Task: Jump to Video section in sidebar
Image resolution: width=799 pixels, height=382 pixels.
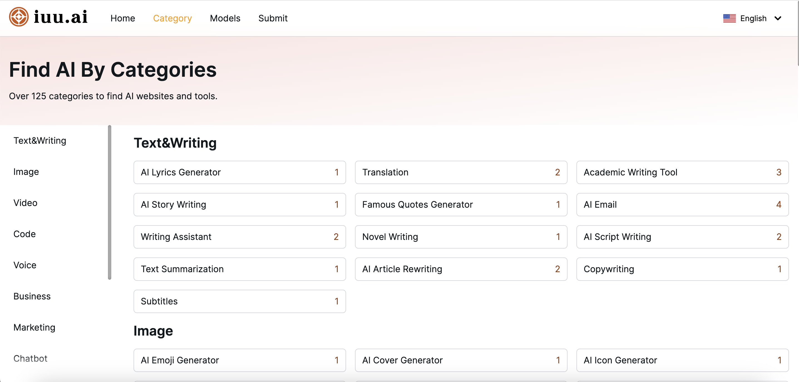Action: coord(25,203)
